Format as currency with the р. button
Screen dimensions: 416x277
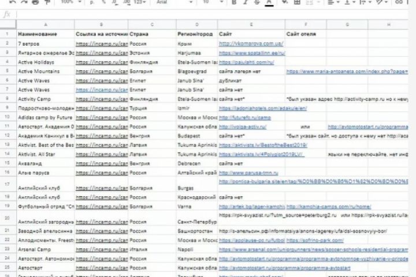tap(92, 2)
